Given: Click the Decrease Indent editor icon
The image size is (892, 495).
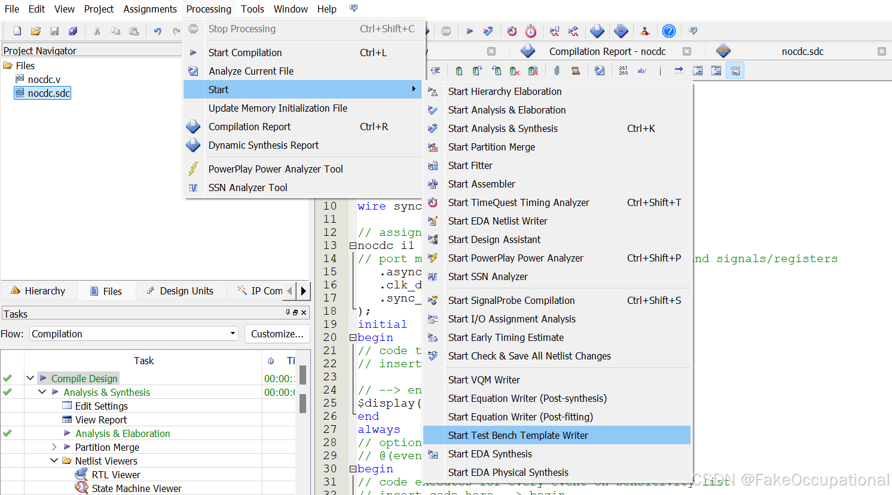Looking at the screenshot, I should (x=436, y=70).
